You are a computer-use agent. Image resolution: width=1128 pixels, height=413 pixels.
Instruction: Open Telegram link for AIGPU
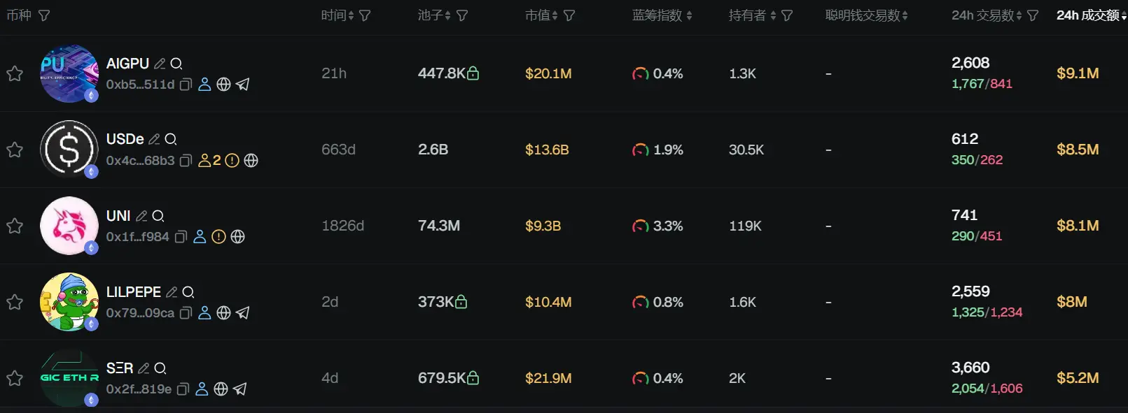point(243,85)
